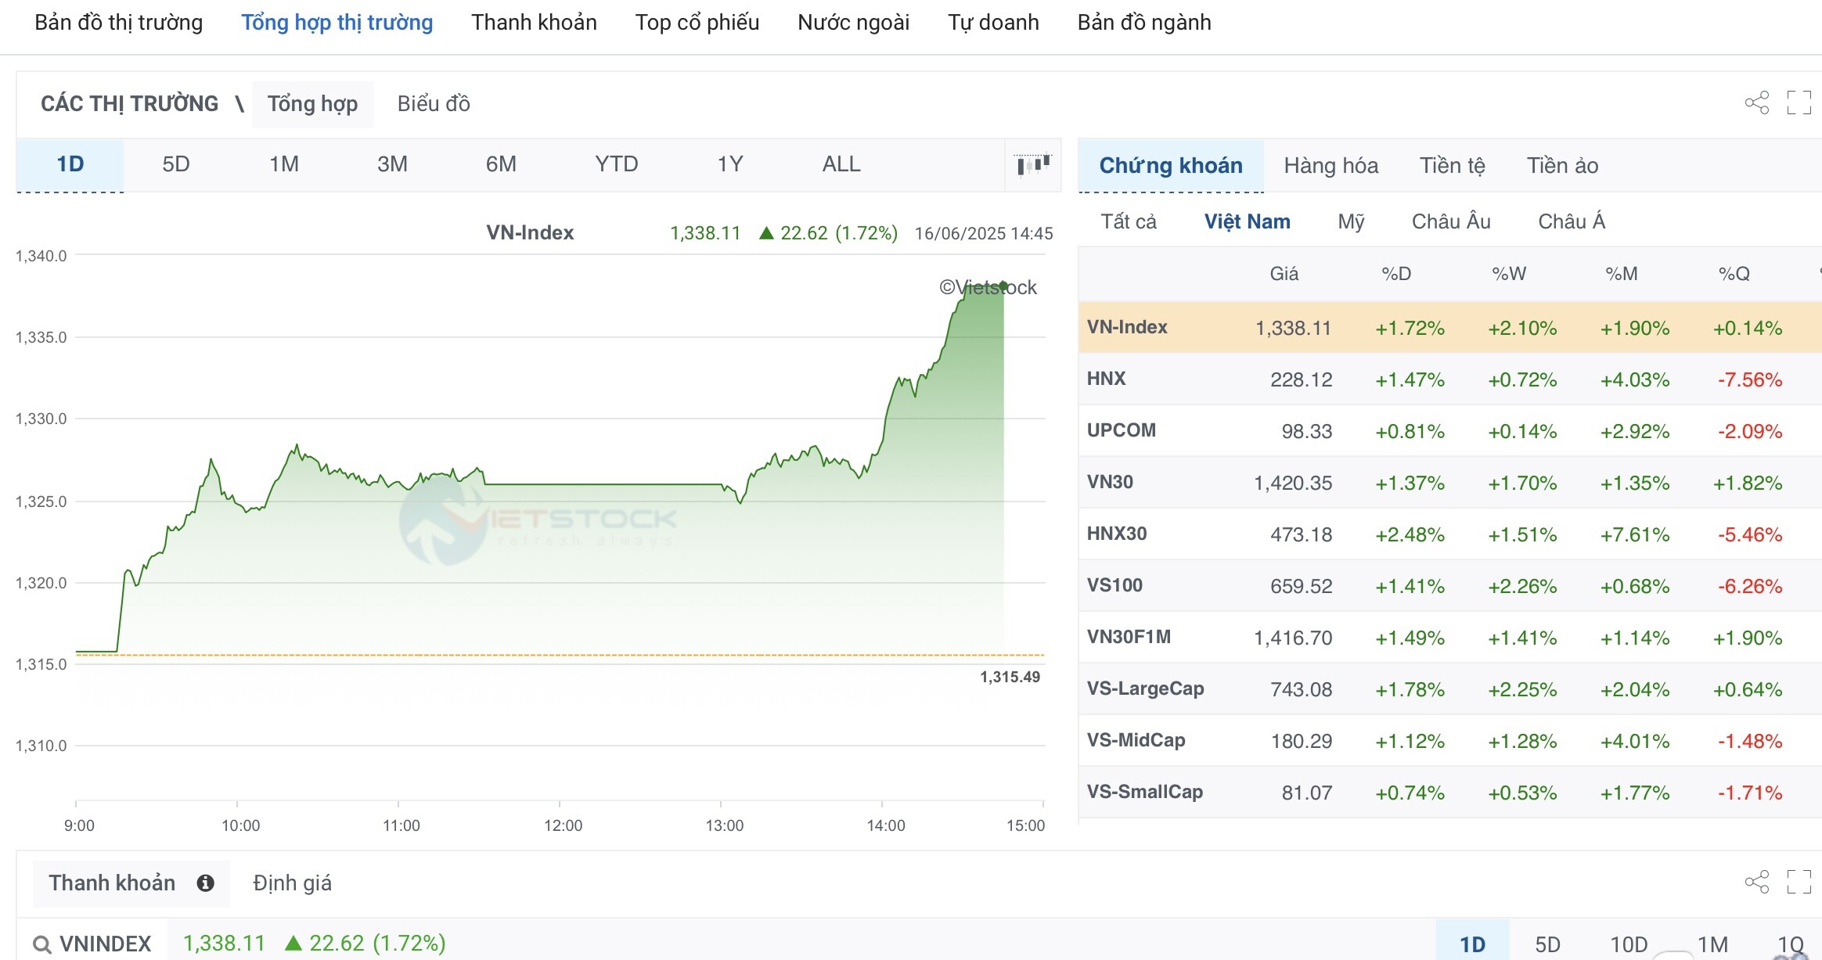The image size is (1822, 960).
Task: Select the YTD chart range
Action: point(616,164)
